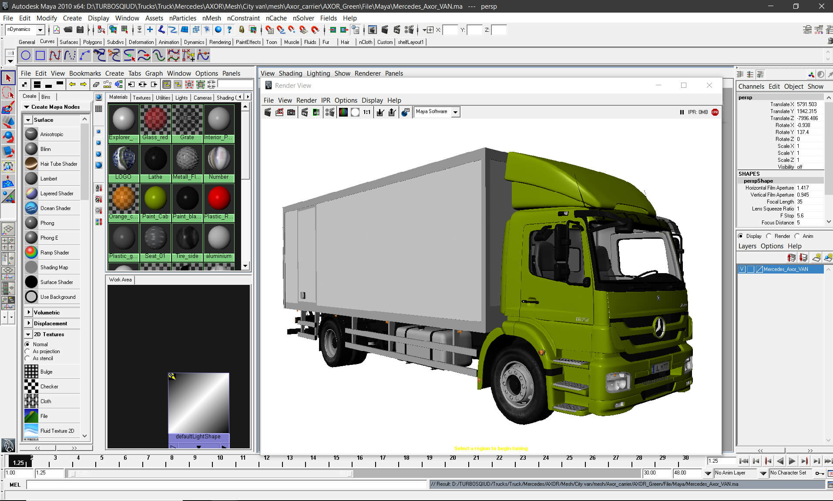Viewport: 833px width, 501px height.
Task: Open the Channels menu in Channel Box
Action: pos(751,87)
